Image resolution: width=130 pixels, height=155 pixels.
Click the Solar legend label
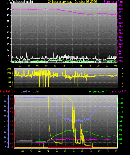(36, 91)
